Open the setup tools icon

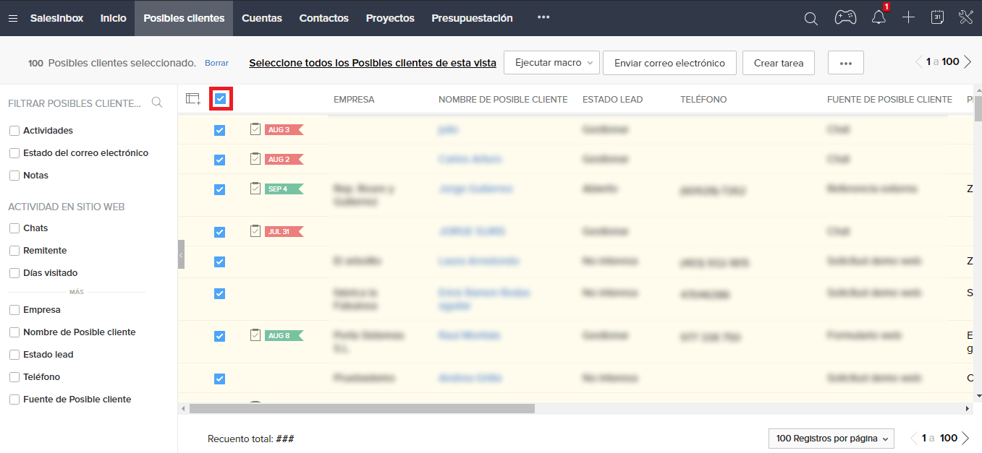[966, 18]
